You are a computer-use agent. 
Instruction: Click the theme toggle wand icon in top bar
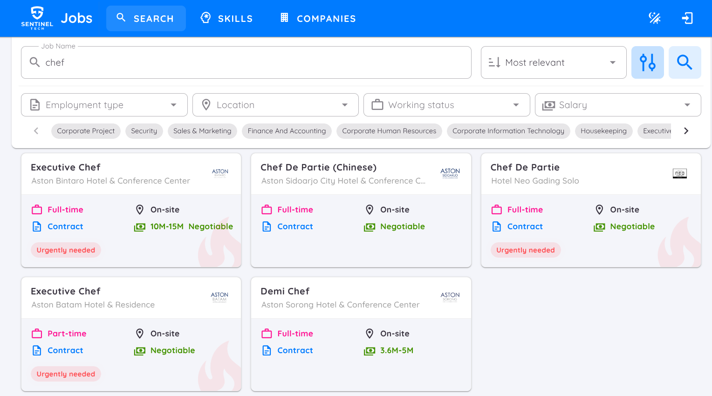point(655,18)
